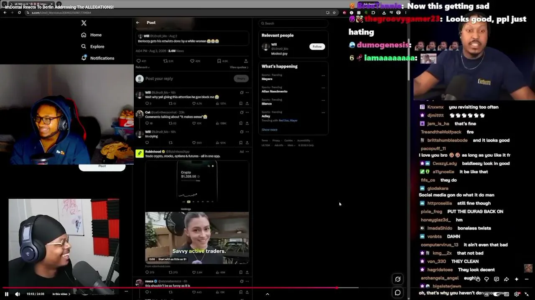Expand the collapse chevron below the page
Screen dimensions: 535x300
point(267,294)
